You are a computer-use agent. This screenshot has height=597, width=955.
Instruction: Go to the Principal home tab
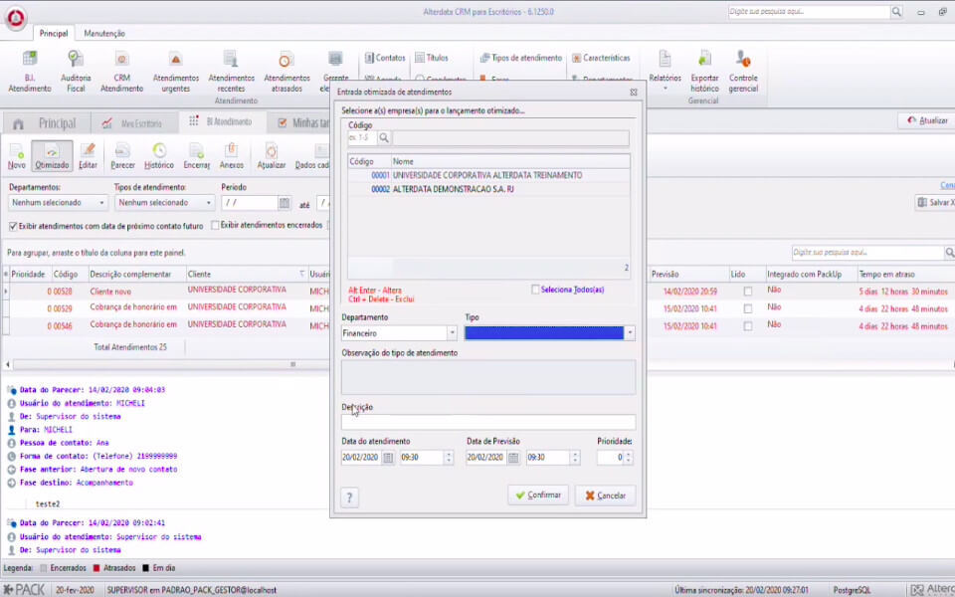[47, 123]
